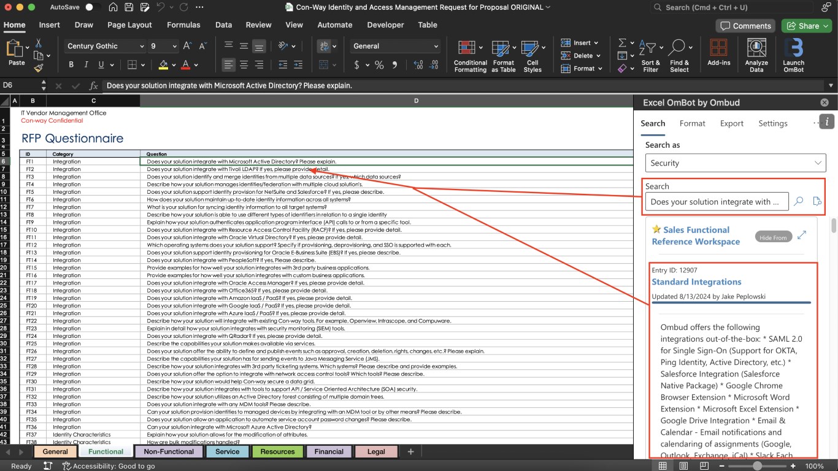The width and height of the screenshot is (838, 471).
Task: Cut the selection with the scissors icon
Action: pyautogui.click(x=38, y=43)
